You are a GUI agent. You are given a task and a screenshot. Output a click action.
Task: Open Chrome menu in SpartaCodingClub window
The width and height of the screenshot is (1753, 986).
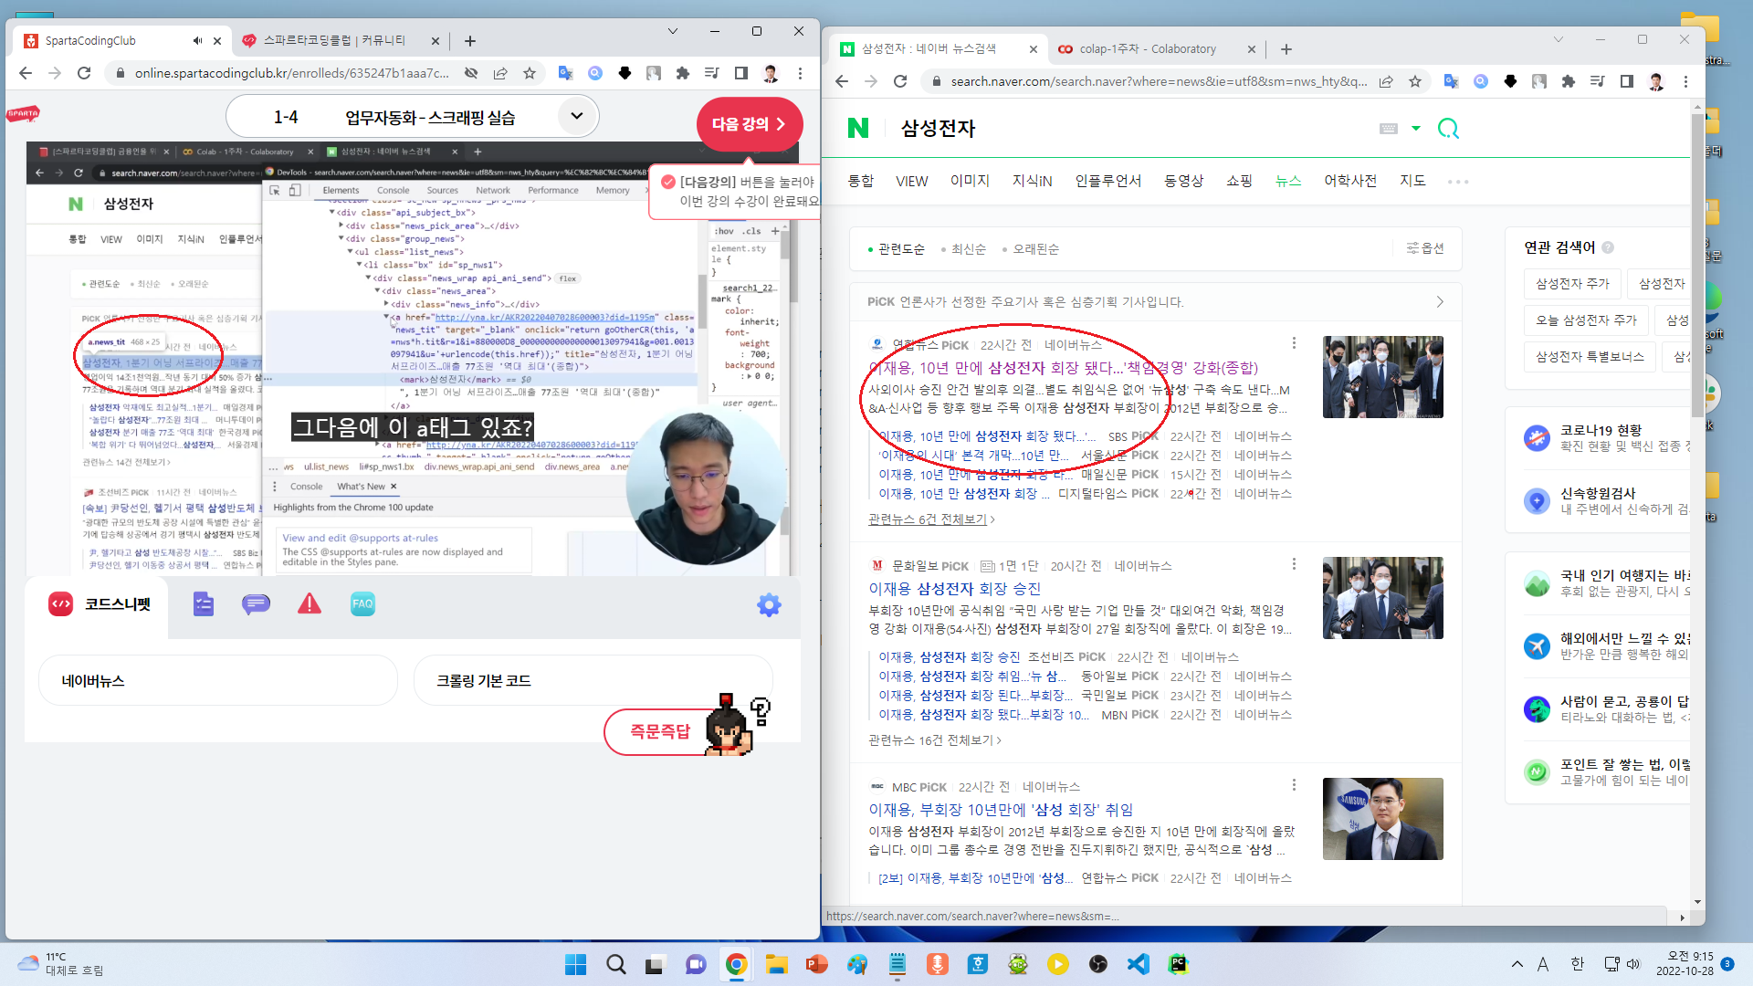pos(800,73)
